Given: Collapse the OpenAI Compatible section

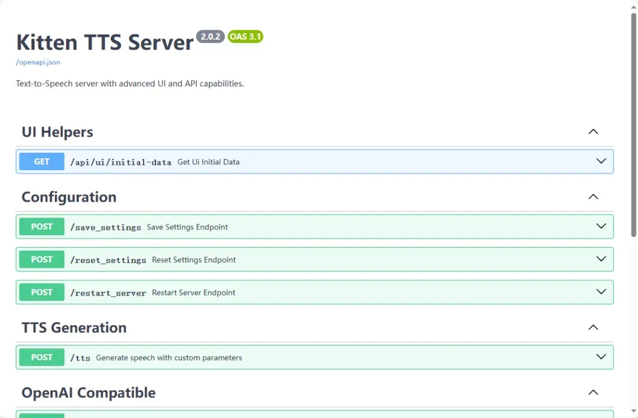Looking at the screenshot, I should point(593,393).
